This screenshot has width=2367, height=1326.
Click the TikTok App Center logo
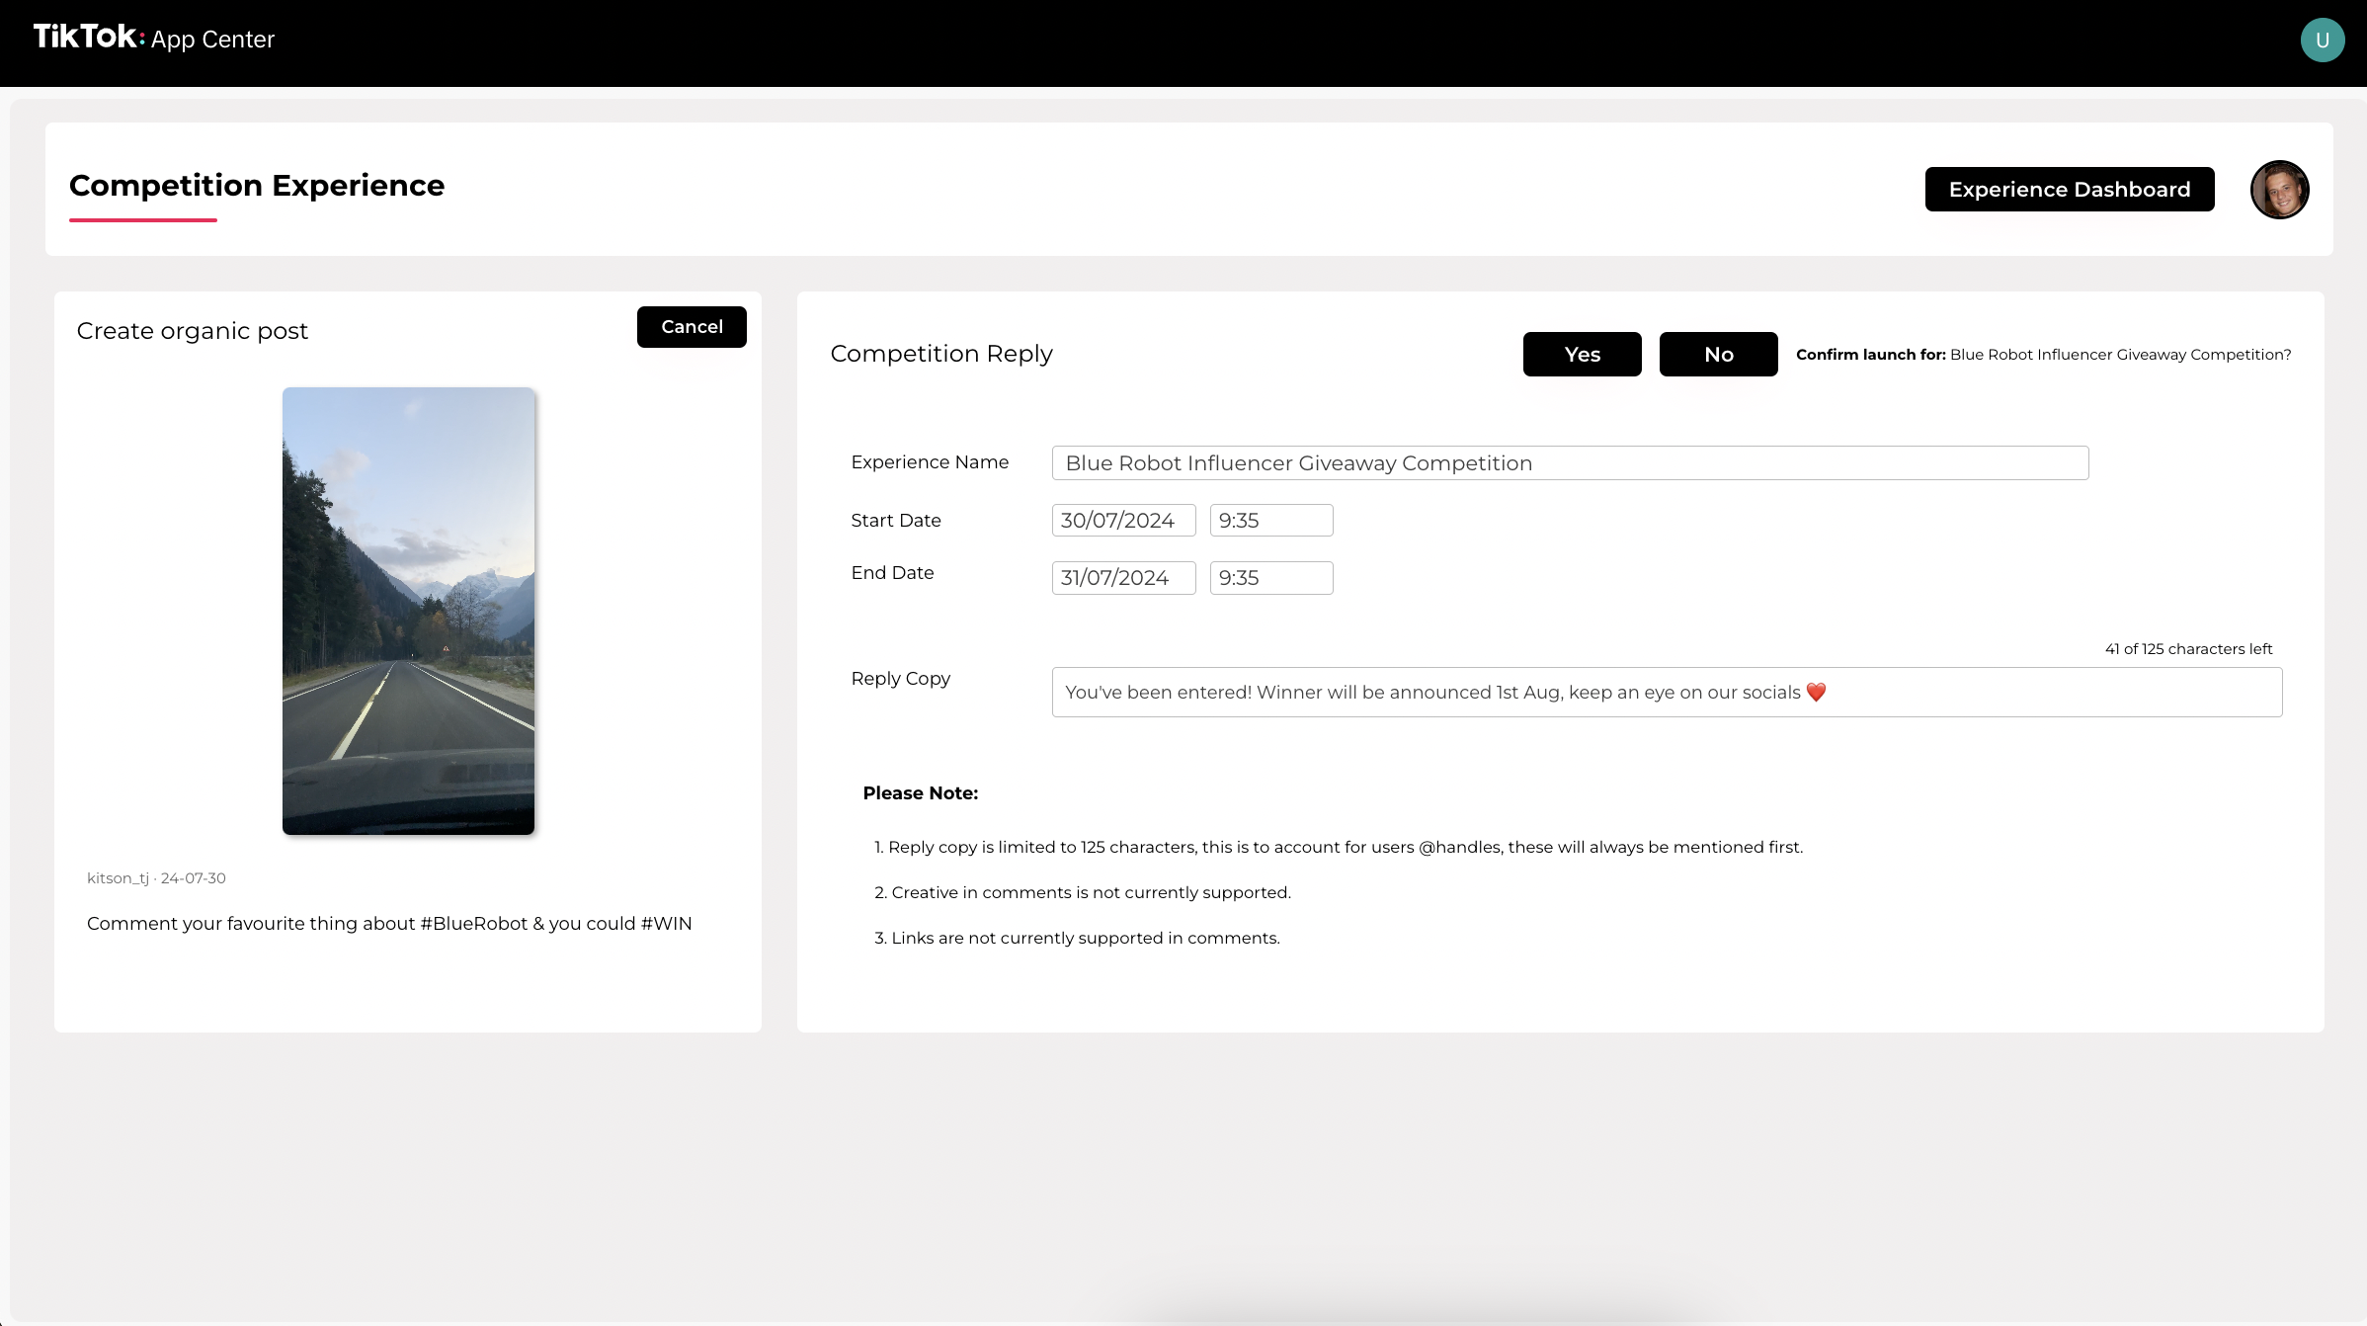coord(153,39)
